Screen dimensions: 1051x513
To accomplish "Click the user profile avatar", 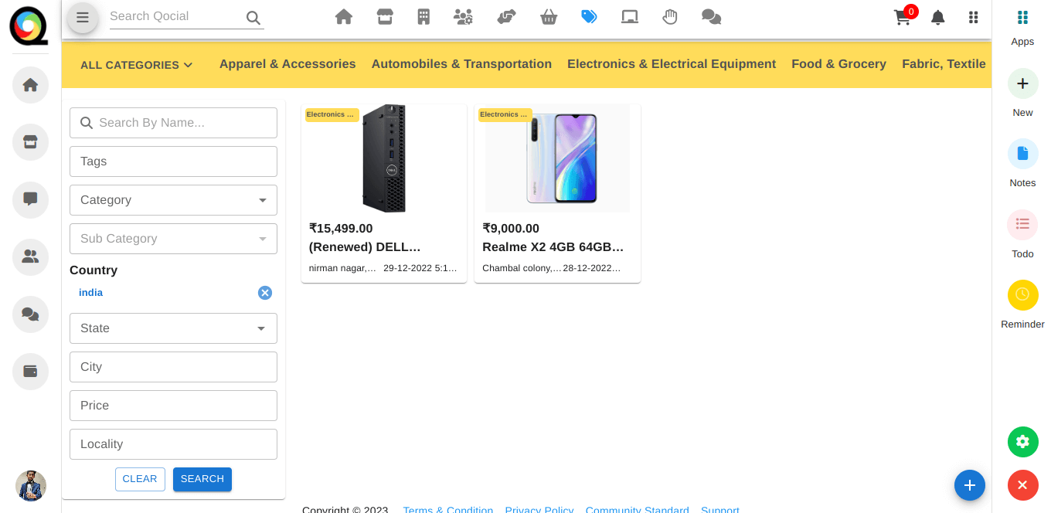I will [31, 486].
